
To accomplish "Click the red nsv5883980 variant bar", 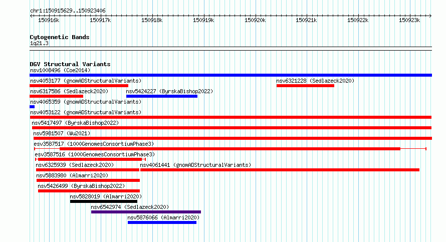I will [88, 180].
